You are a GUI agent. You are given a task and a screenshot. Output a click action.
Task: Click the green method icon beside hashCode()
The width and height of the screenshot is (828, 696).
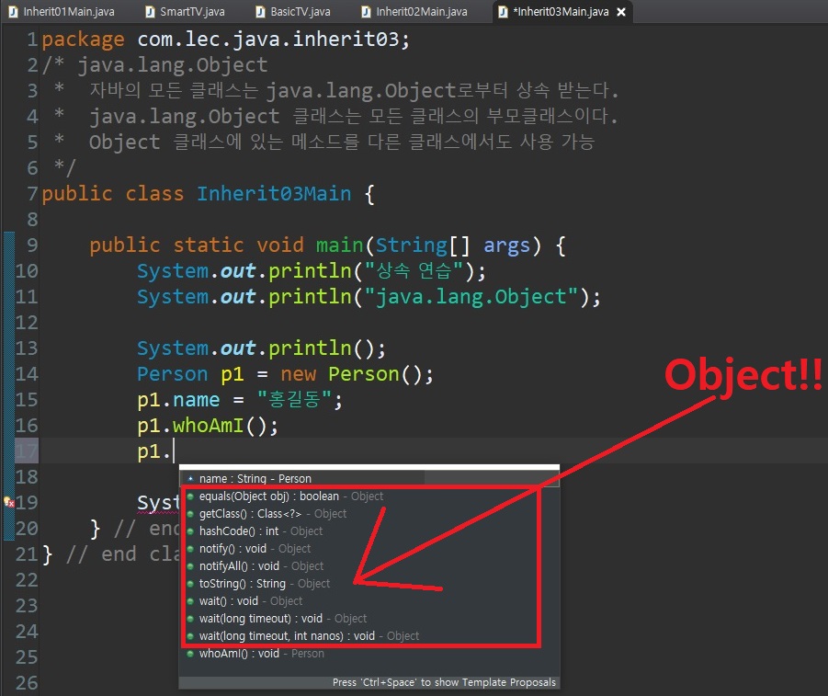pyautogui.click(x=190, y=531)
